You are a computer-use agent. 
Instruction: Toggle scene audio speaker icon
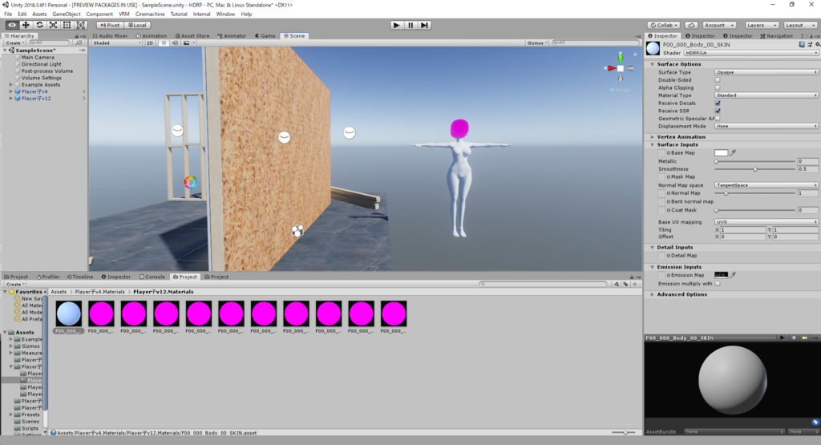coord(176,43)
